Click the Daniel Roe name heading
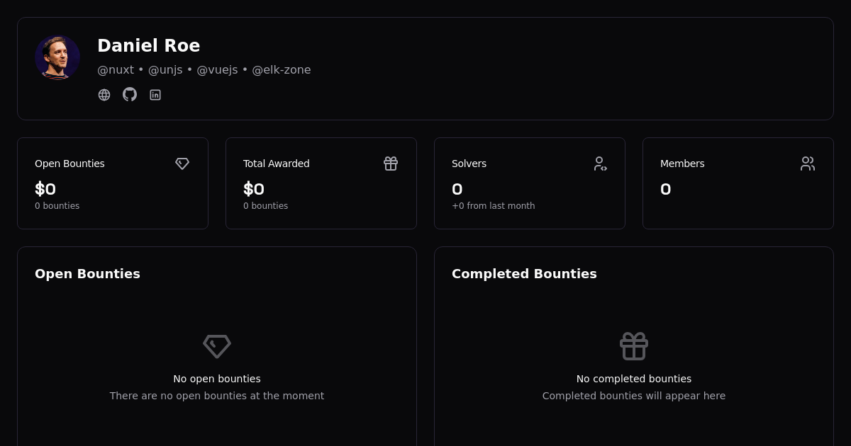This screenshot has width=851, height=446. coord(149,46)
